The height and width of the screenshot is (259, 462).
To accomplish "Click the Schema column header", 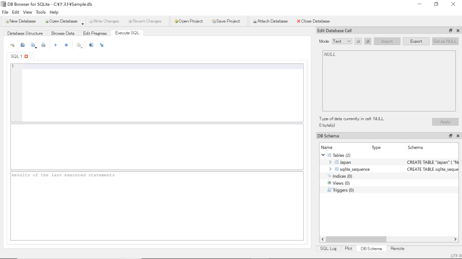I will tap(432, 147).
